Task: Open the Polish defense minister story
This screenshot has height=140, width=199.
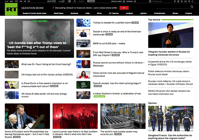Action: tap(169, 73)
